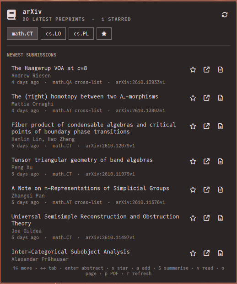
Task: Star the Fiber product condensable algebras paper
Action: (x=193, y=126)
